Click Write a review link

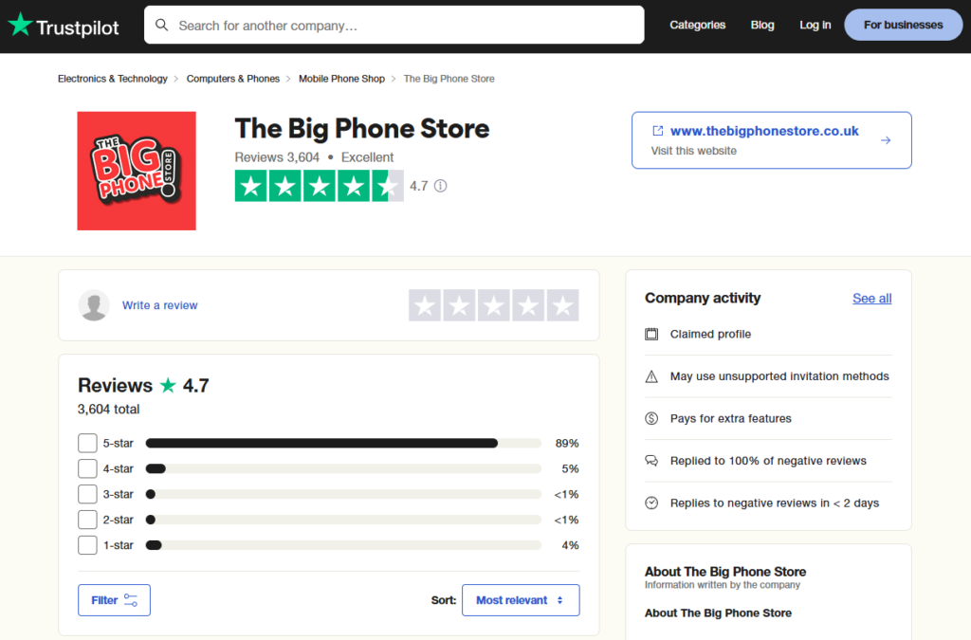coord(159,305)
